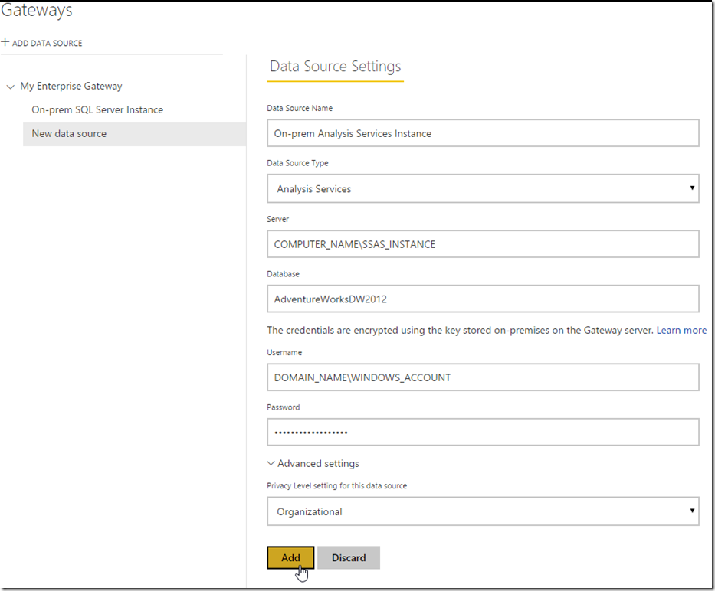This screenshot has height=591, width=715.
Task: Open the Privacy Level Organizational dropdown
Action: coord(483,511)
